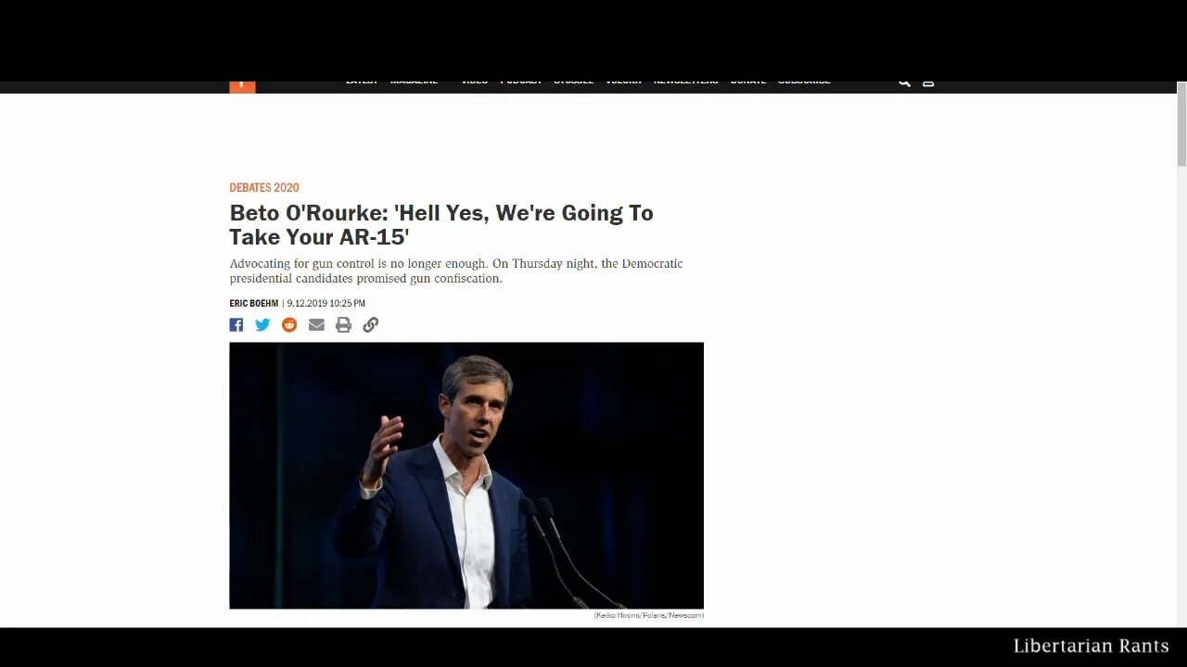Image resolution: width=1187 pixels, height=667 pixels.
Task: Share the article on Twitter
Action: point(262,325)
